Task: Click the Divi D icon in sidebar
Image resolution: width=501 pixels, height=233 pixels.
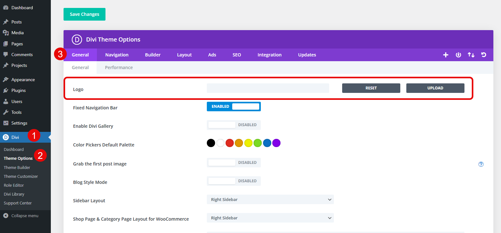Action: [x=6, y=137]
